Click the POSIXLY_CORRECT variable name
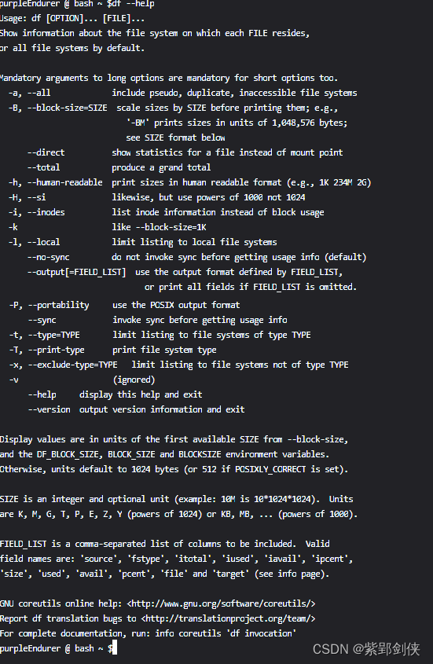Screen dimensions: 433x664 pyautogui.click(x=270, y=469)
